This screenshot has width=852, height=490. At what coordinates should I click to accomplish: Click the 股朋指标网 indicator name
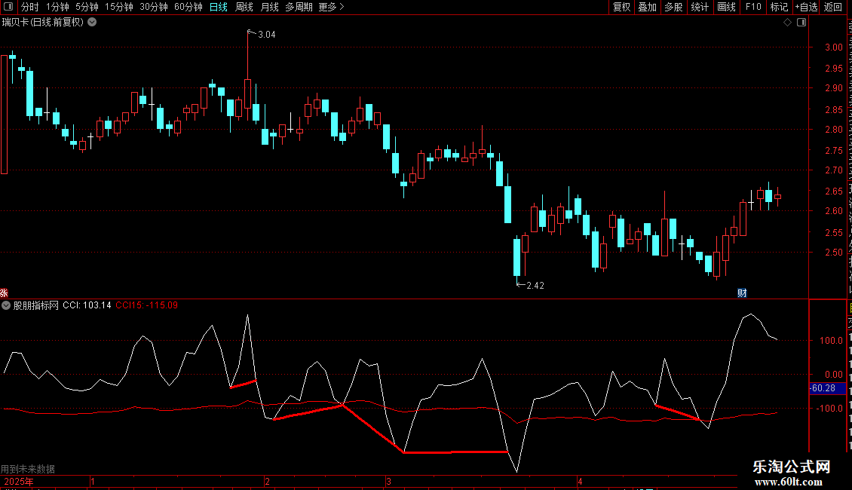(x=36, y=305)
